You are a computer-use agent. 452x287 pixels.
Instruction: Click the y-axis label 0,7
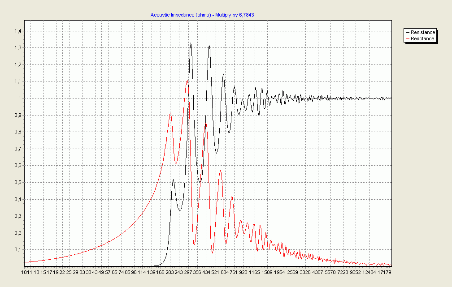coord(18,149)
